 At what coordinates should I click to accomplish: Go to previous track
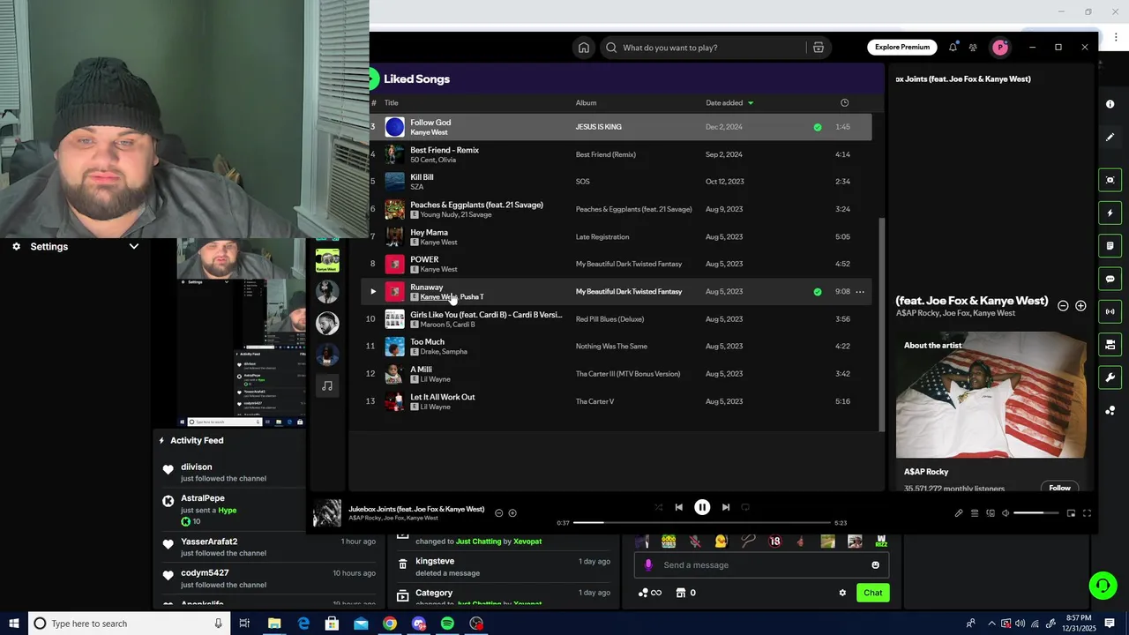[x=678, y=507]
